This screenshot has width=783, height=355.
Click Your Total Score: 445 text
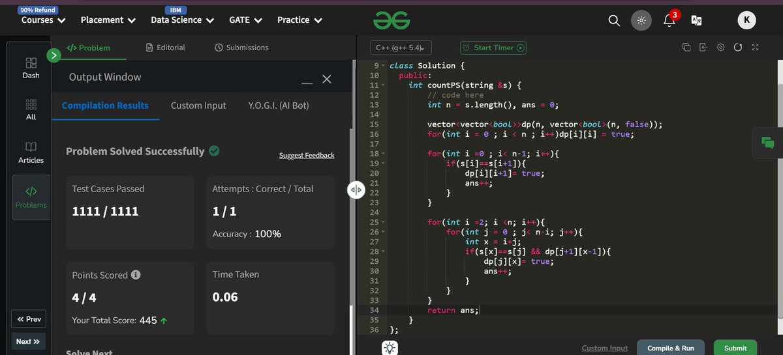(119, 320)
